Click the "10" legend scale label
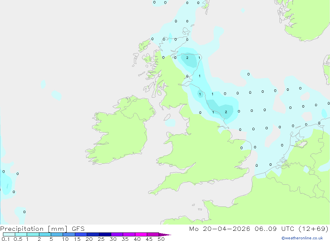Screen dimensions: 330x241 [65, 239]
